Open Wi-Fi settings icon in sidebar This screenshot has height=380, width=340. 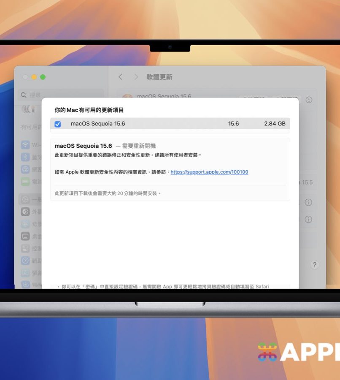point(25,145)
